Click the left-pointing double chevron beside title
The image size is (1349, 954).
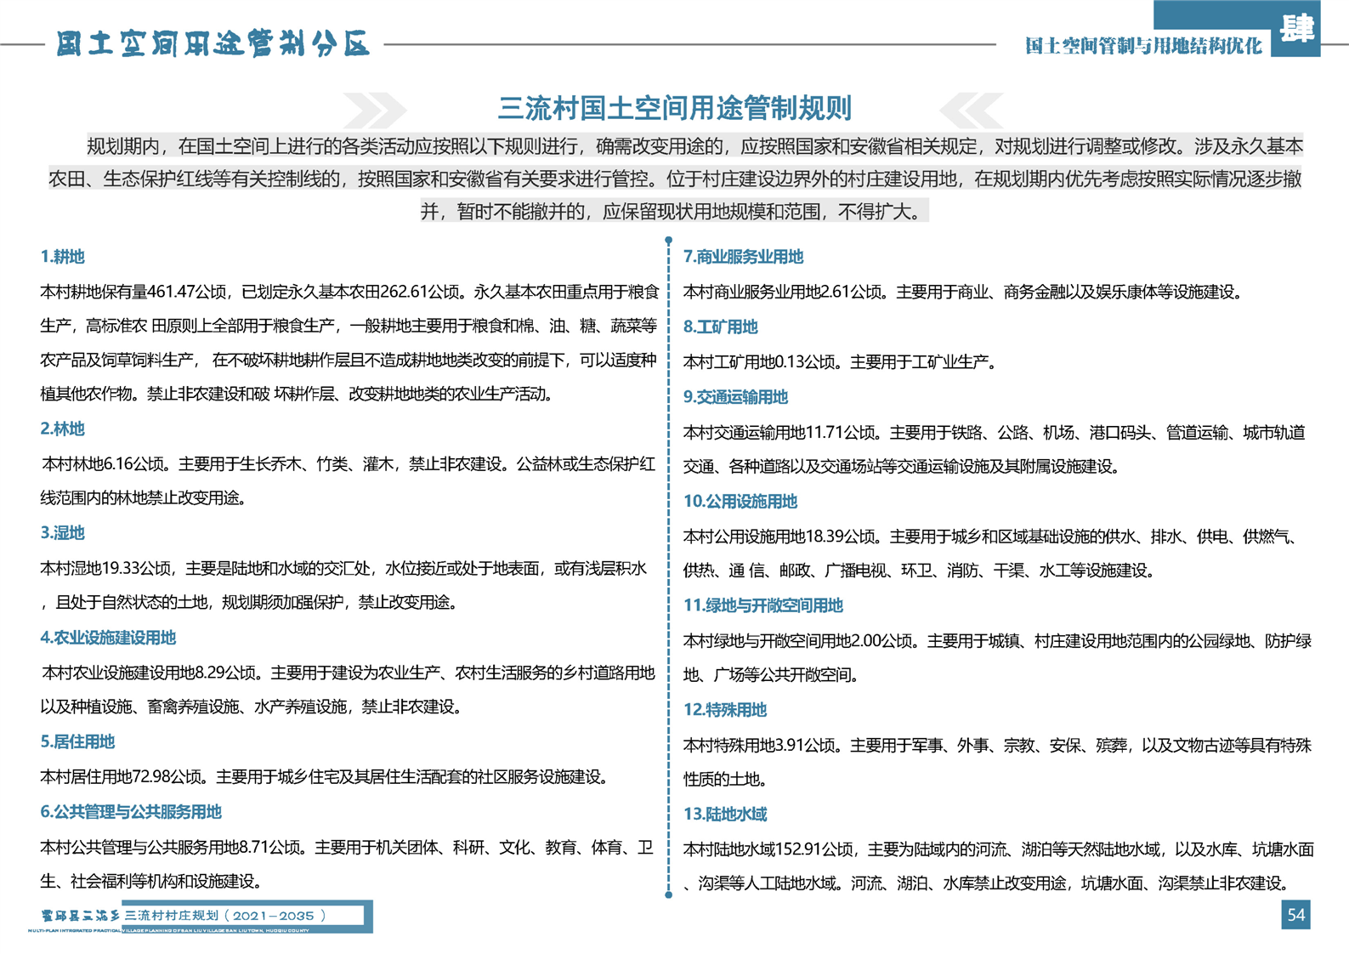tap(971, 110)
